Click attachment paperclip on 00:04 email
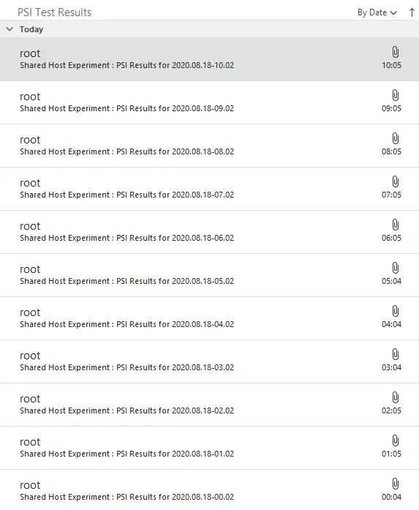419x510 pixels. 395,484
